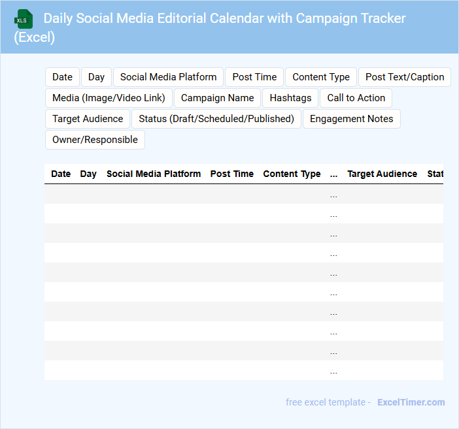Select the Owner/Responsible tag
The width and height of the screenshot is (459, 429).
click(x=95, y=140)
